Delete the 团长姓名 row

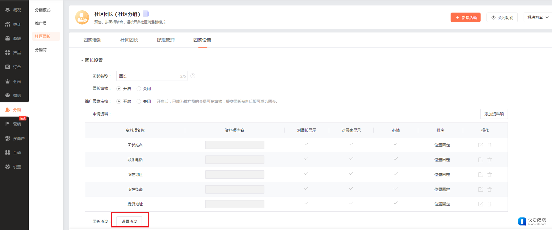(x=490, y=145)
